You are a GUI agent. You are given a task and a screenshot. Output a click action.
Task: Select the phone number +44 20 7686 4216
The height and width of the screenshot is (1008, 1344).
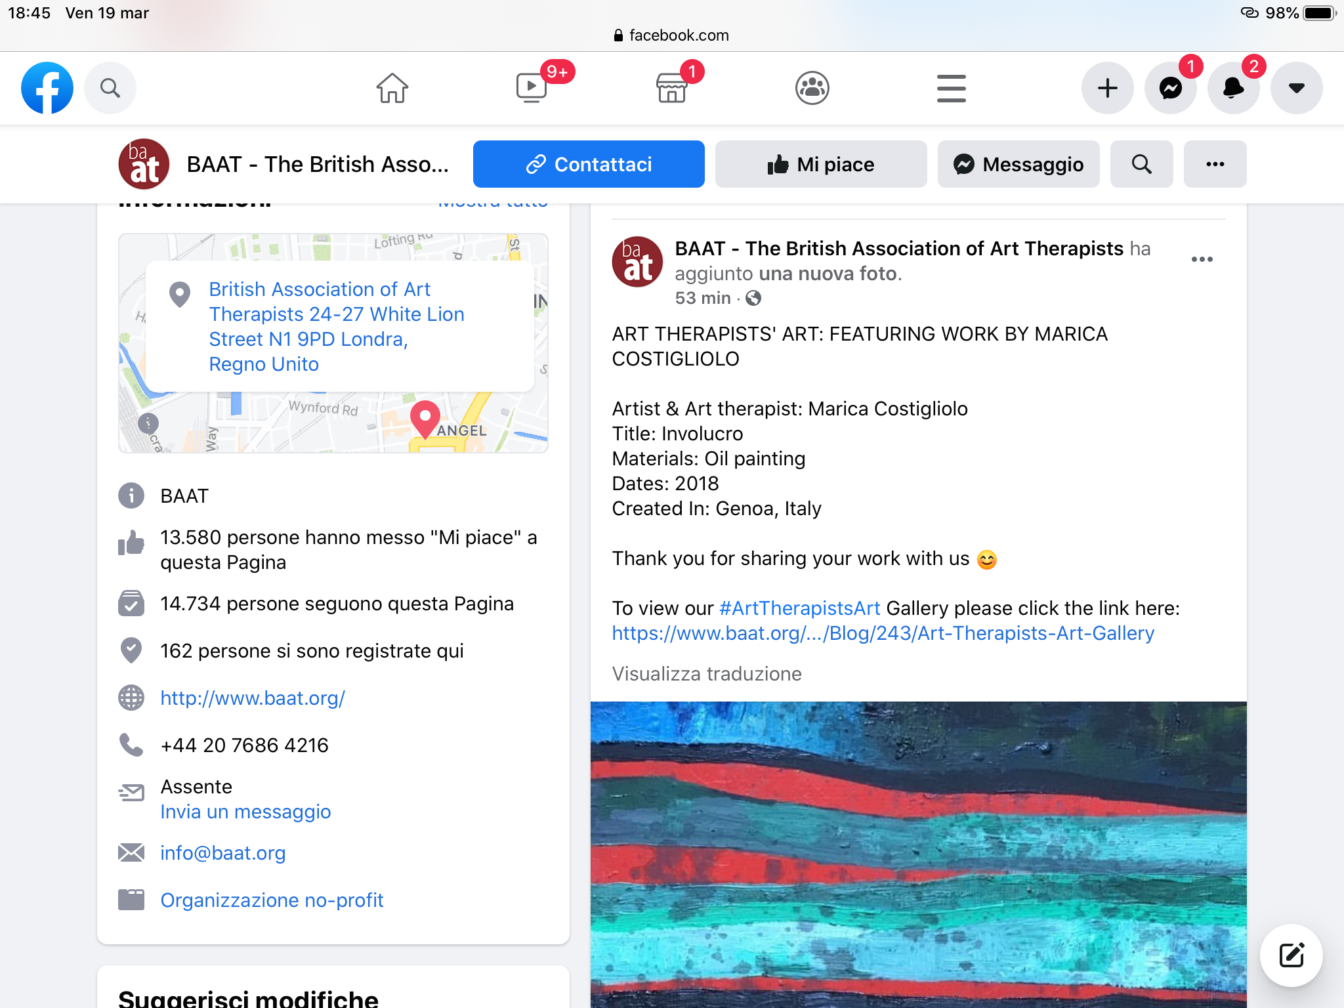(x=244, y=745)
